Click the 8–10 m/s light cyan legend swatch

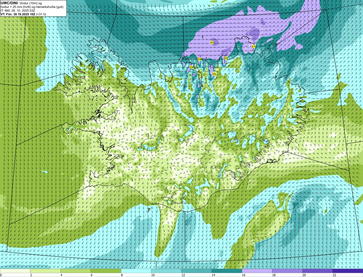coord(136,271)
